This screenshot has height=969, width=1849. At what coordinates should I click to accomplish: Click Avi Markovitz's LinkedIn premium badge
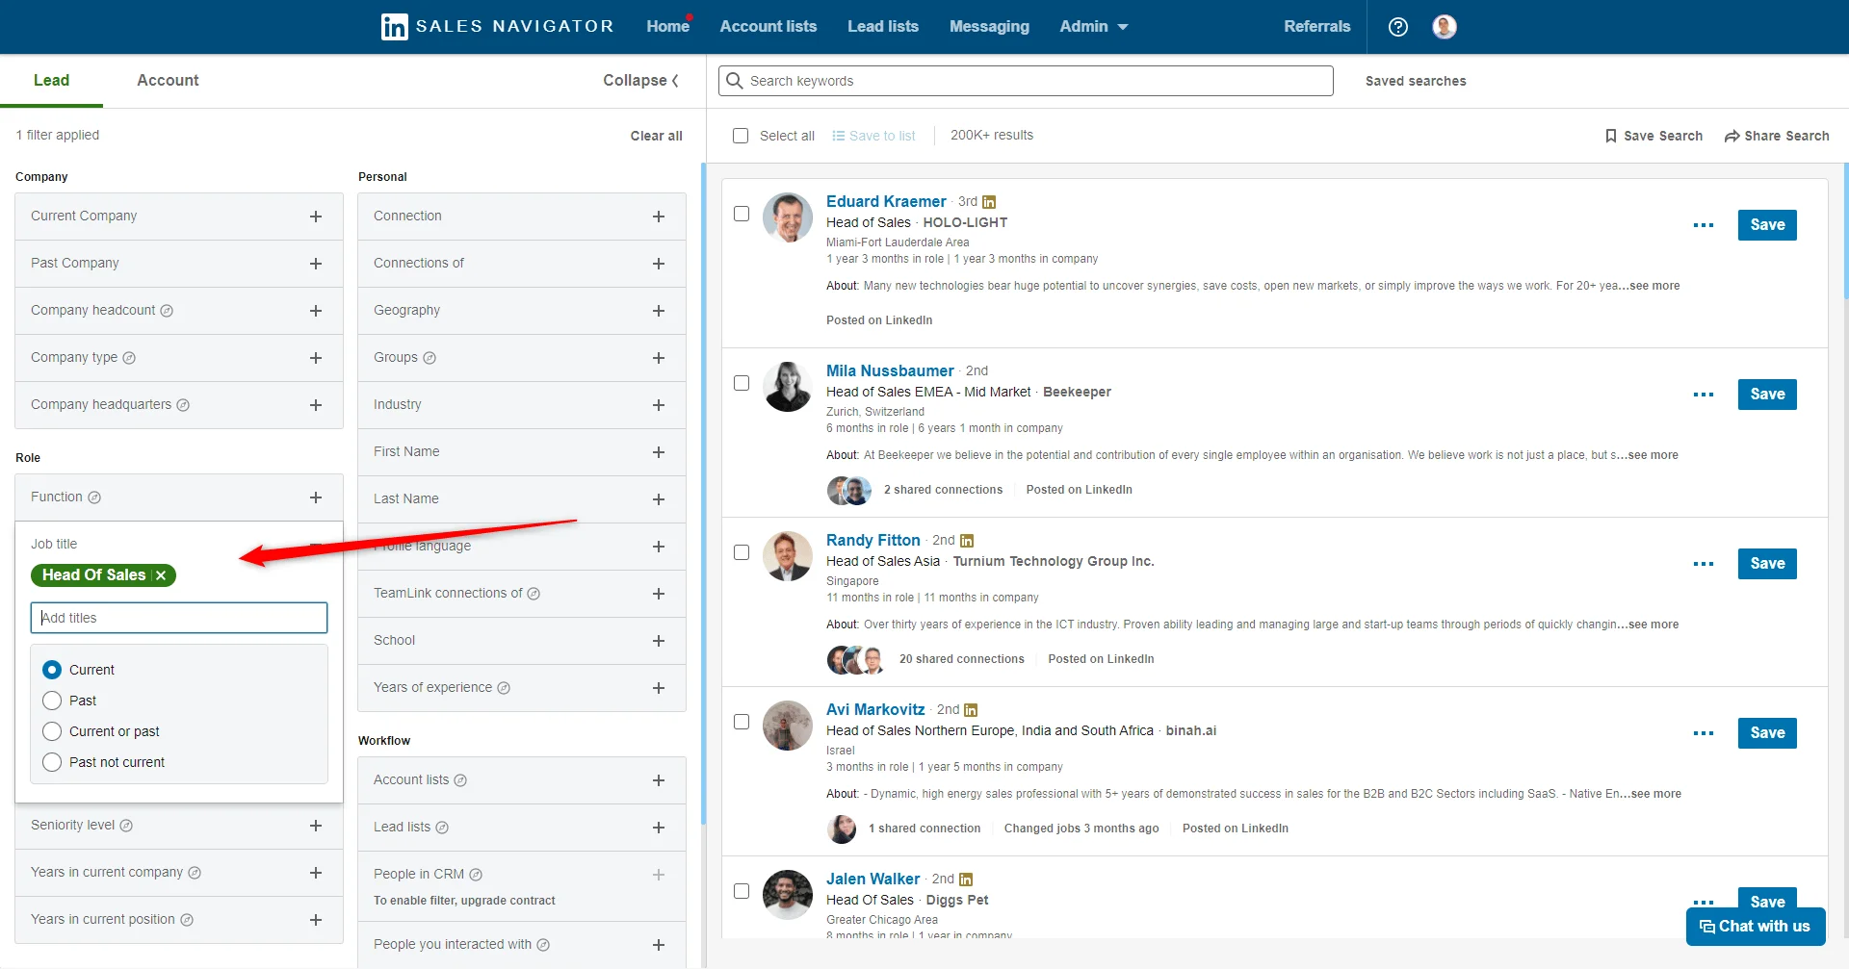click(971, 710)
